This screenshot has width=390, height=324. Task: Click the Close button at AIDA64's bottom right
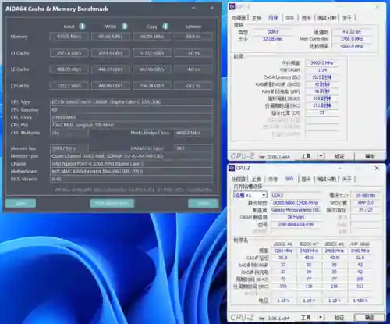pyautogui.click(x=203, y=203)
